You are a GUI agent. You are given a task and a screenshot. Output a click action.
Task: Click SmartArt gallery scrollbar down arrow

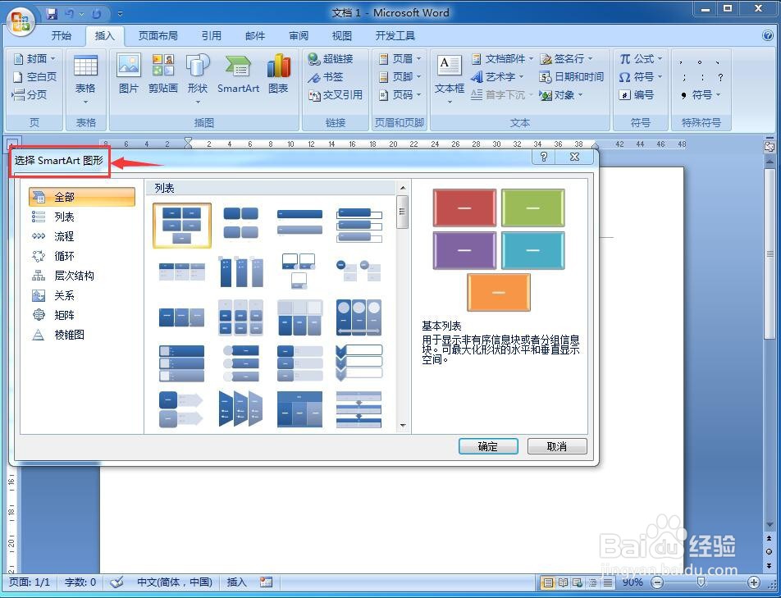(x=403, y=426)
